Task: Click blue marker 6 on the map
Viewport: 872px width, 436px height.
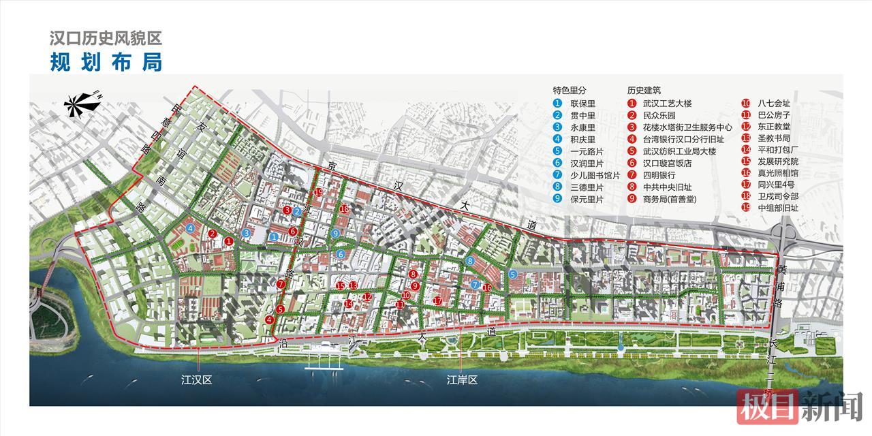Action: pos(340,254)
